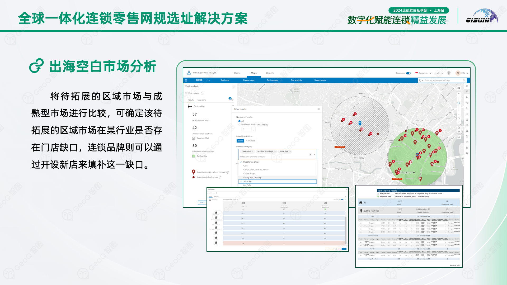Click the undo arrow on map controls
The image size is (507, 285).
pyautogui.click(x=459, y=118)
